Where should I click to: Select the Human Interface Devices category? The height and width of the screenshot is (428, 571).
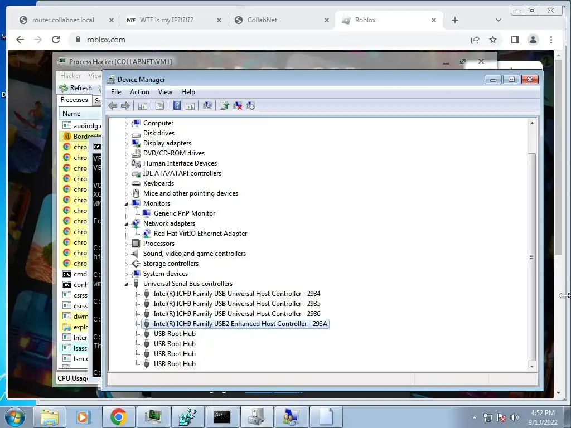click(x=180, y=163)
